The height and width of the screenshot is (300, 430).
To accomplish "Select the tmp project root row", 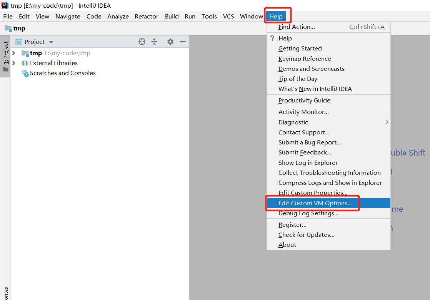I will [x=100, y=53].
